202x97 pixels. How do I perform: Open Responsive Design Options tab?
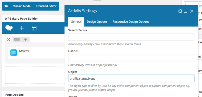click(x=131, y=22)
